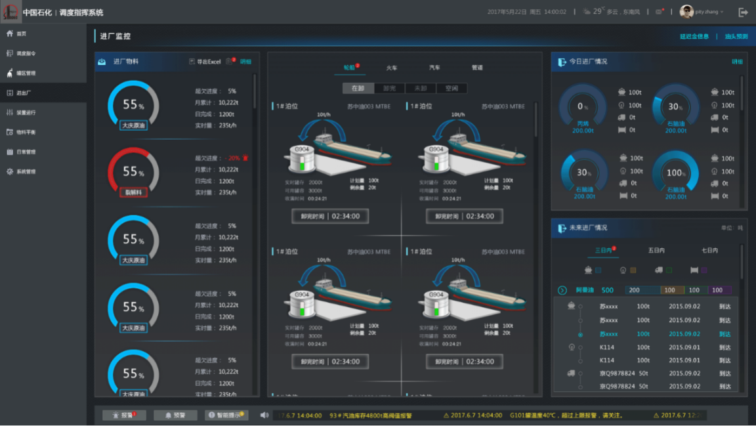Image resolution: width=756 pixels, height=426 pixels.
Task: Select the 五日内 tab
Action: [x=656, y=250]
